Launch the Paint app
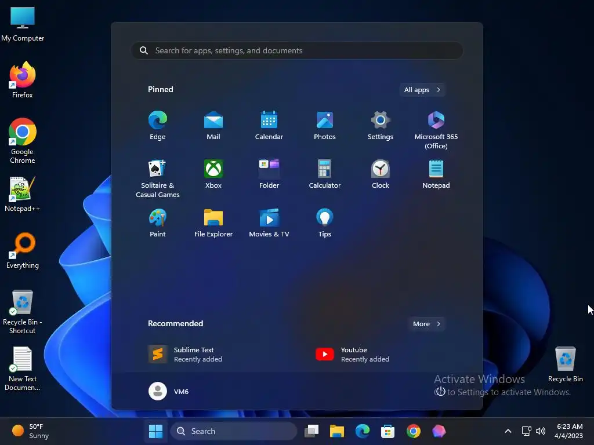Screen dimensions: 594x445 (x=158, y=223)
